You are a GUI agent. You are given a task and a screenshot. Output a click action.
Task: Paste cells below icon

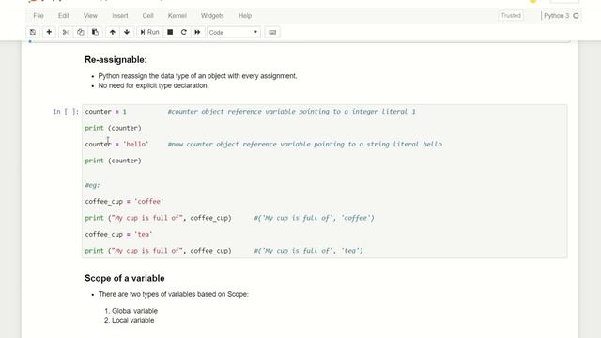(95, 32)
